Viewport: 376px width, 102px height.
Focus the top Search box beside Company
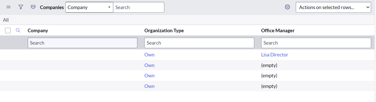click(x=139, y=7)
